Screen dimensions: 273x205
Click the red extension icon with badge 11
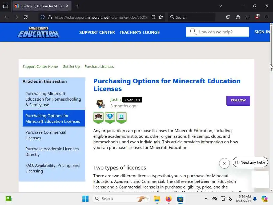[257, 17]
